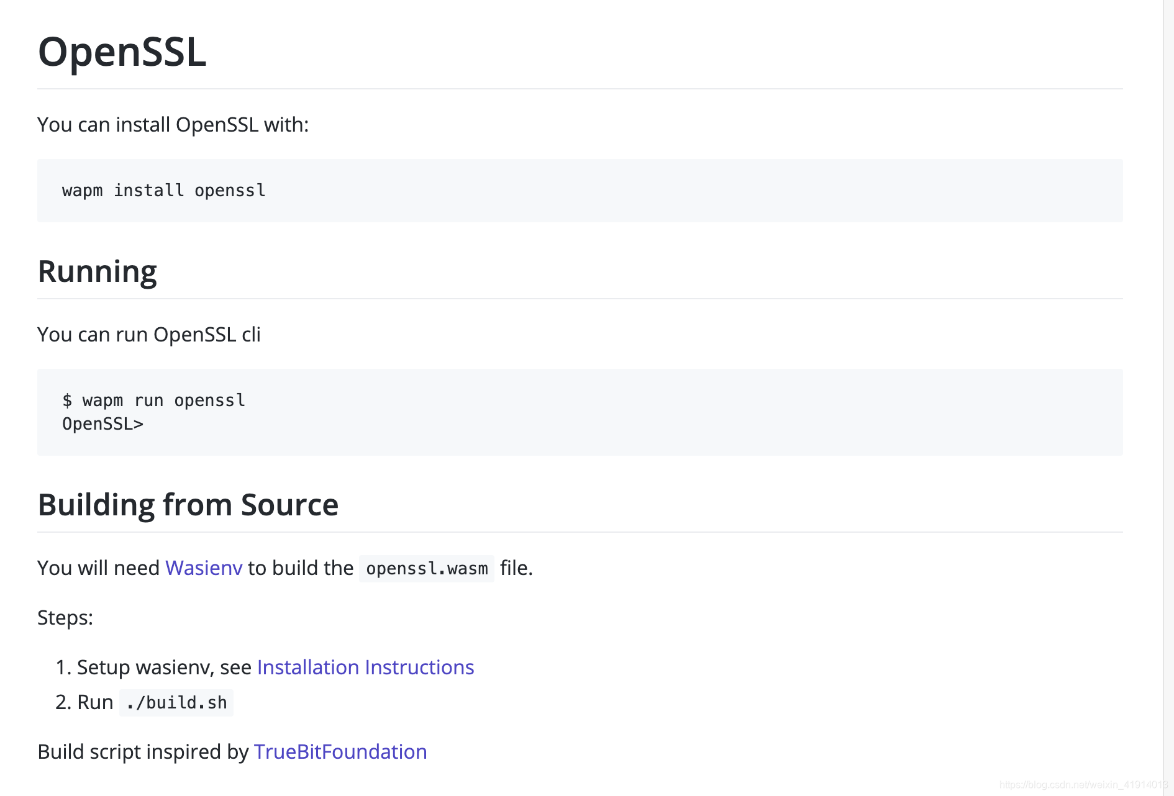1174x796 pixels.
Task: Open the Wasienv link
Action: click(204, 568)
